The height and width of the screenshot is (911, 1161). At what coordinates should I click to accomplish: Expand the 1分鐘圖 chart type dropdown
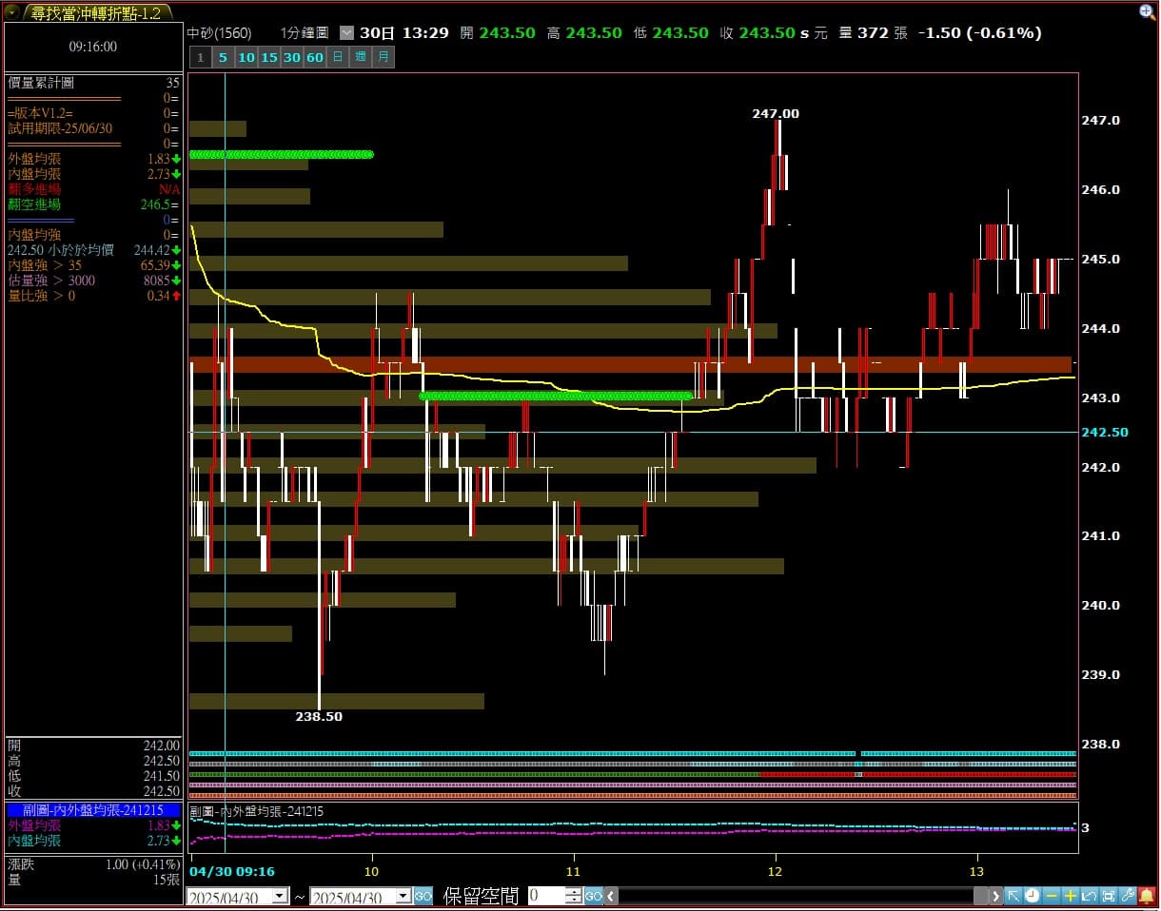(x=346, y=32)
